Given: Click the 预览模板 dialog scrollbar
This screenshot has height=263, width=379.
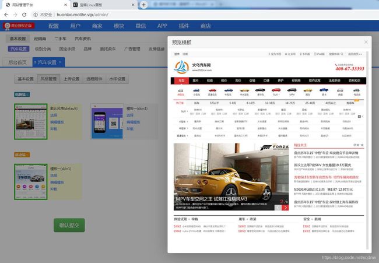Looking at the screenshot, I should pyautogui.click(x=368, y=150).
